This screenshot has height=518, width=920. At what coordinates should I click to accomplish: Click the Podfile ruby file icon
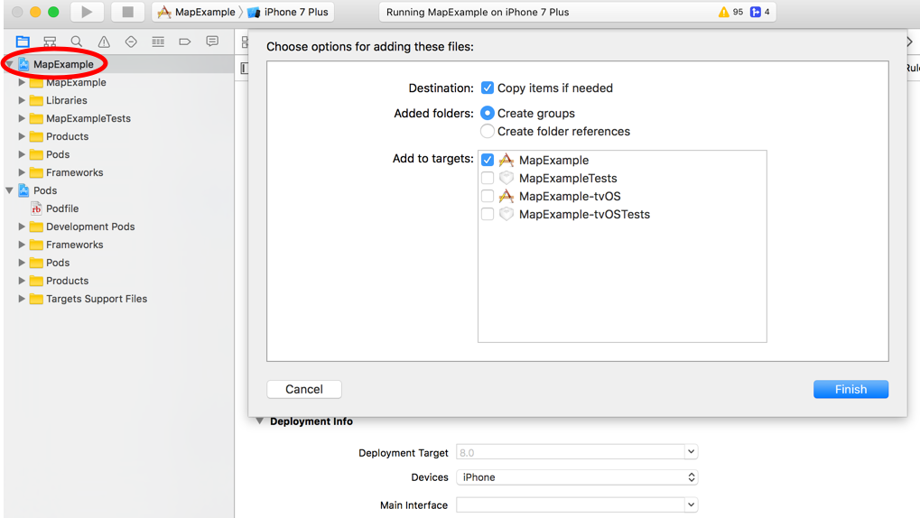(36, 208)
